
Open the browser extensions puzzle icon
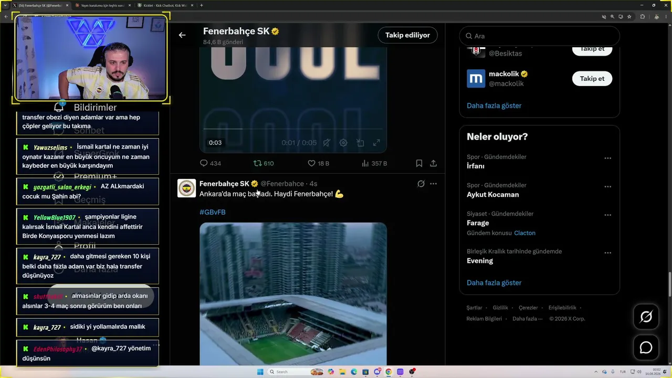coord(643,17)
